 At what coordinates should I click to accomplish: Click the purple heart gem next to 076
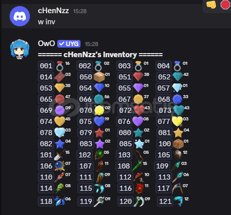coord(138,121)
